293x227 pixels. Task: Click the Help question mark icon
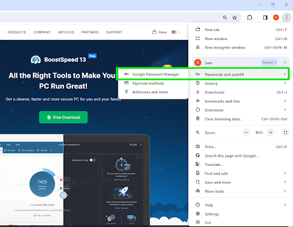[x=198, y=205]
